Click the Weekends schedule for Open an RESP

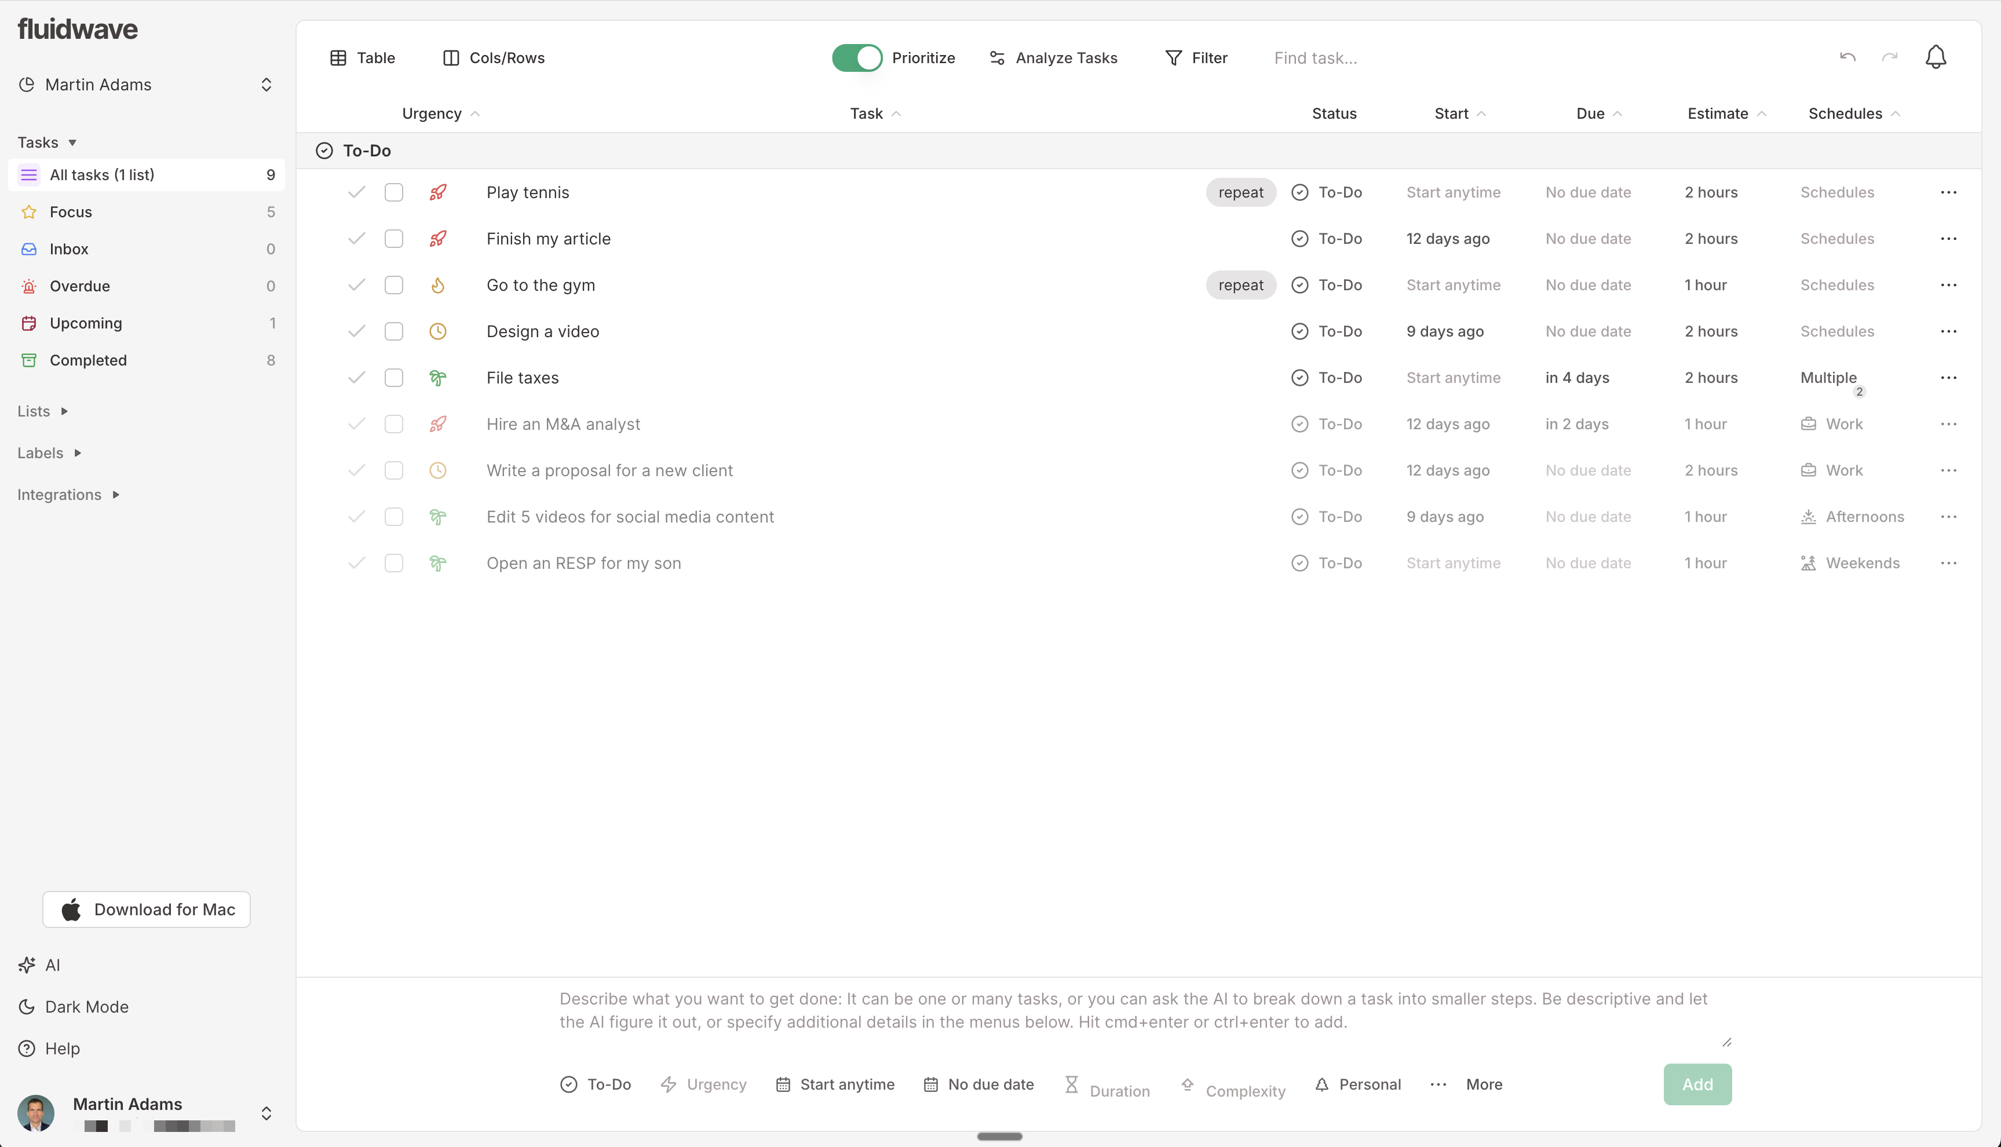tap(1850, 564)
